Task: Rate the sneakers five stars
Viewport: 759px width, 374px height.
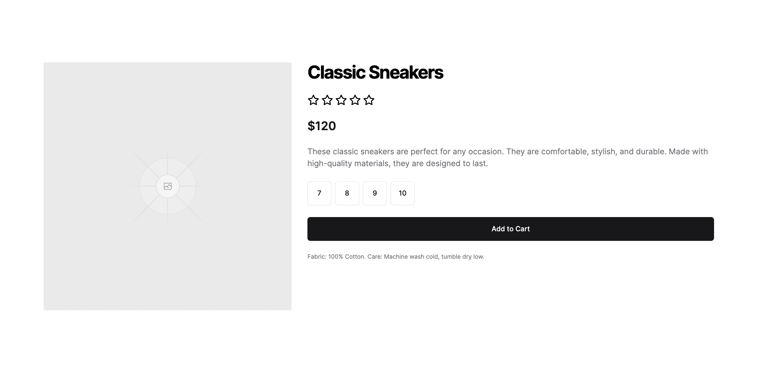Action: [369, 100]
